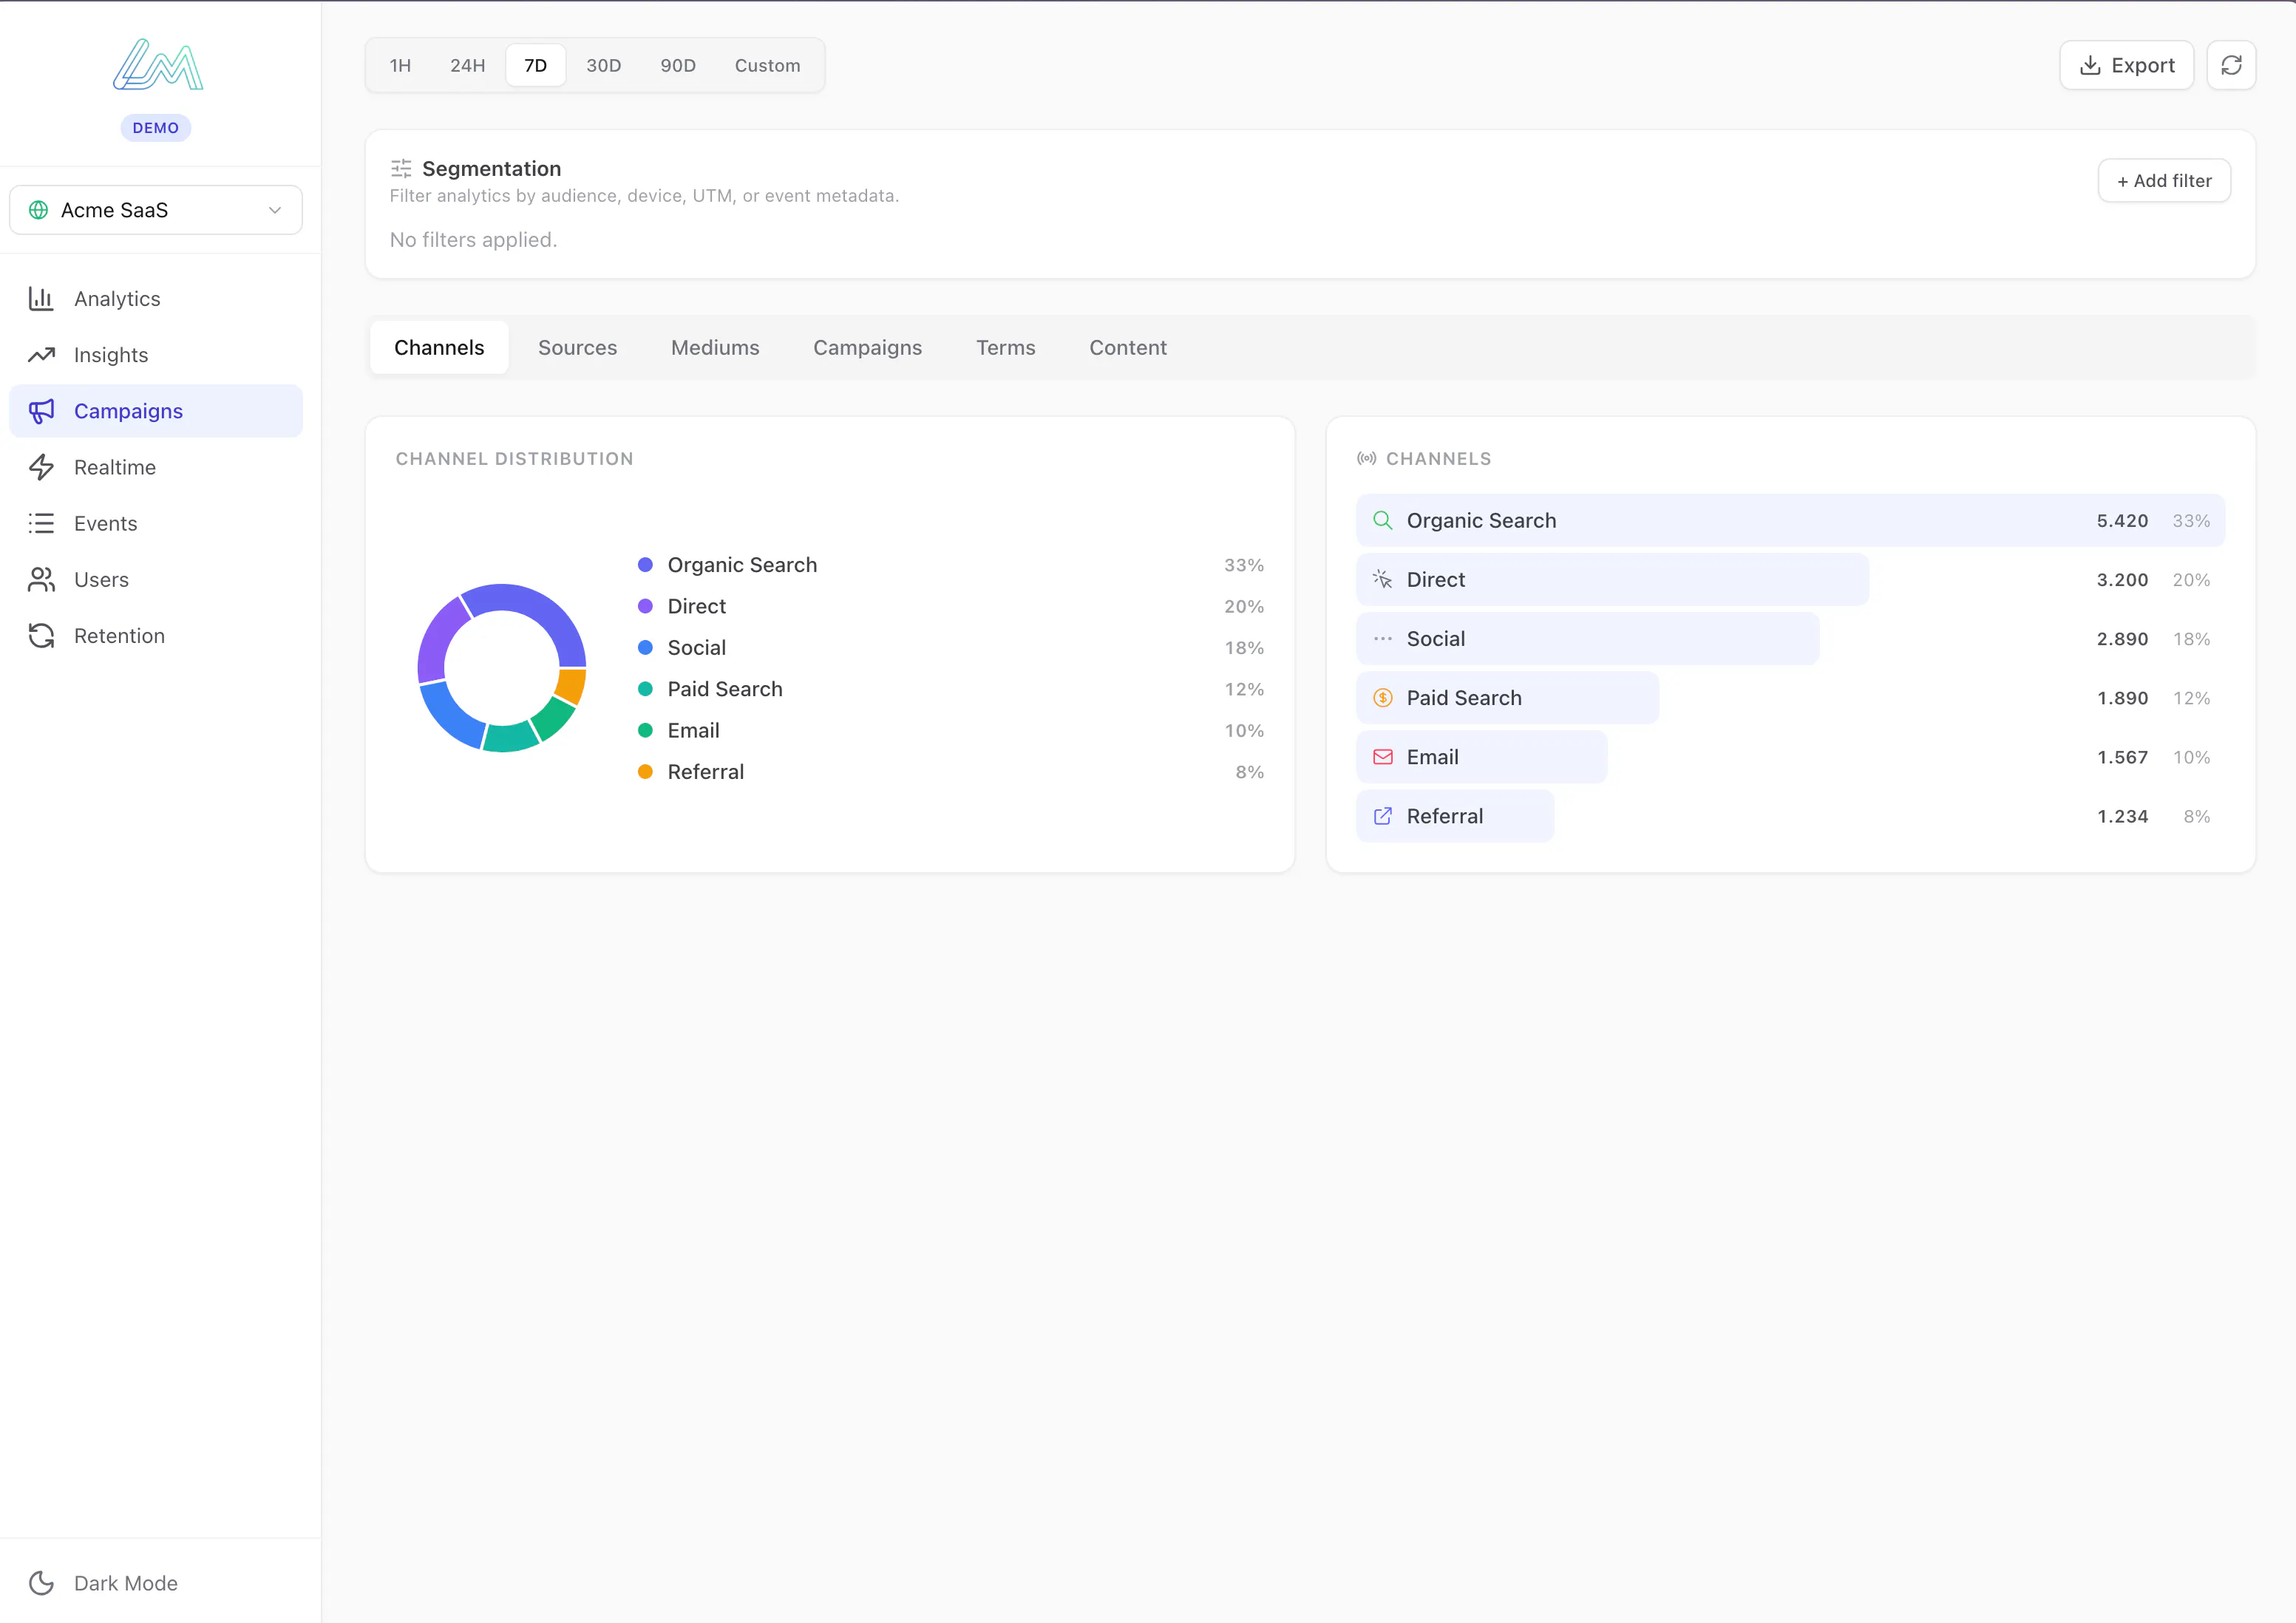Open the Acme SaaS site dropdown
This screenshot has width=2296, height=1623.
[x=156, y=210]
